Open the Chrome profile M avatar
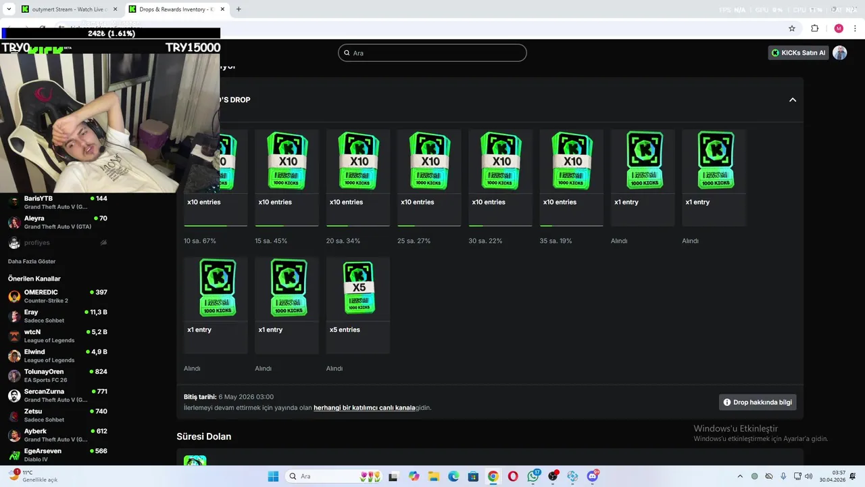Viewport: 865px width, 487px height. (839, 28)
